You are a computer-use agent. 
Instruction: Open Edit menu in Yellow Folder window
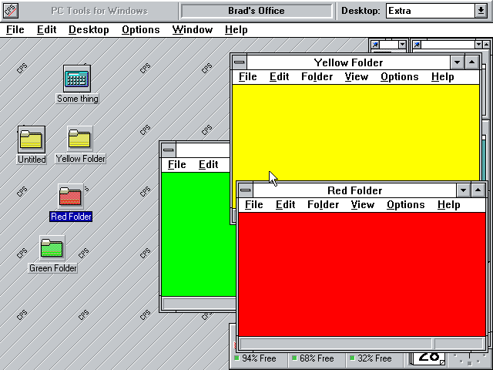[x=279, y=77]
